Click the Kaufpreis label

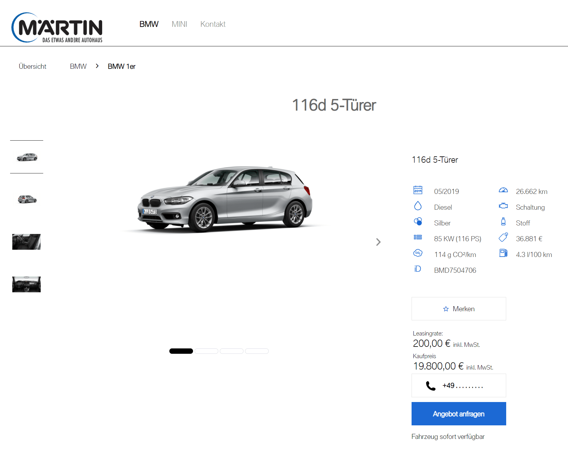425,356
